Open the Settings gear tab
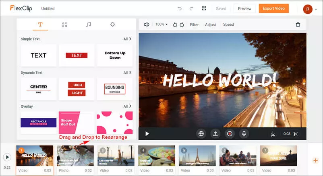This screenshot has height=176, width=323. 112,25
